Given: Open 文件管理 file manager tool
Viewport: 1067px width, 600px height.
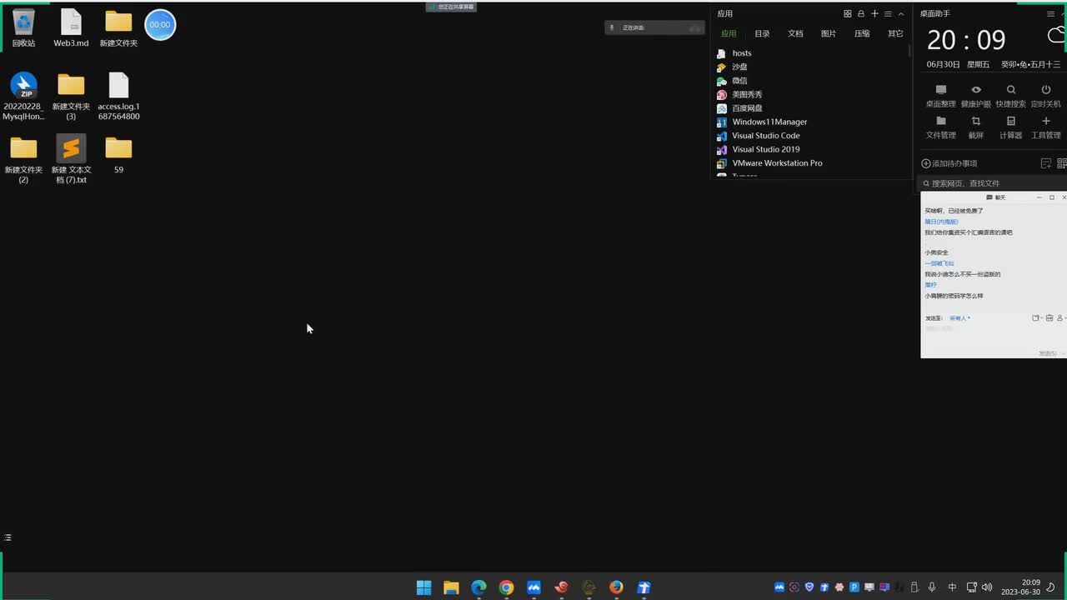Looking at the screenshot, I should pos(941,127).
